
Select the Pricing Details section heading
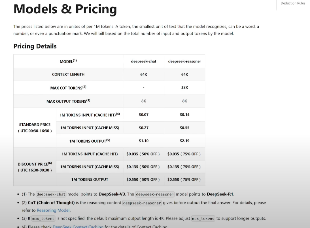click(x=35, y=46)
